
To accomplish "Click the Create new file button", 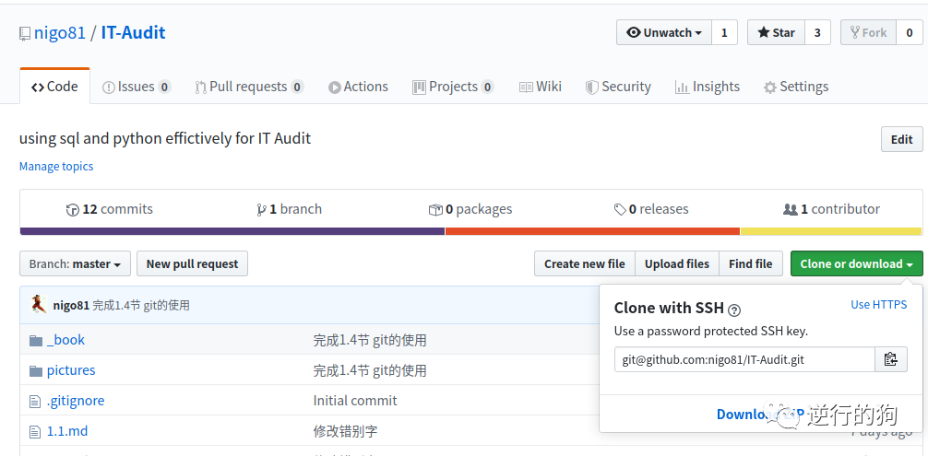I will [x=585, y=264].
